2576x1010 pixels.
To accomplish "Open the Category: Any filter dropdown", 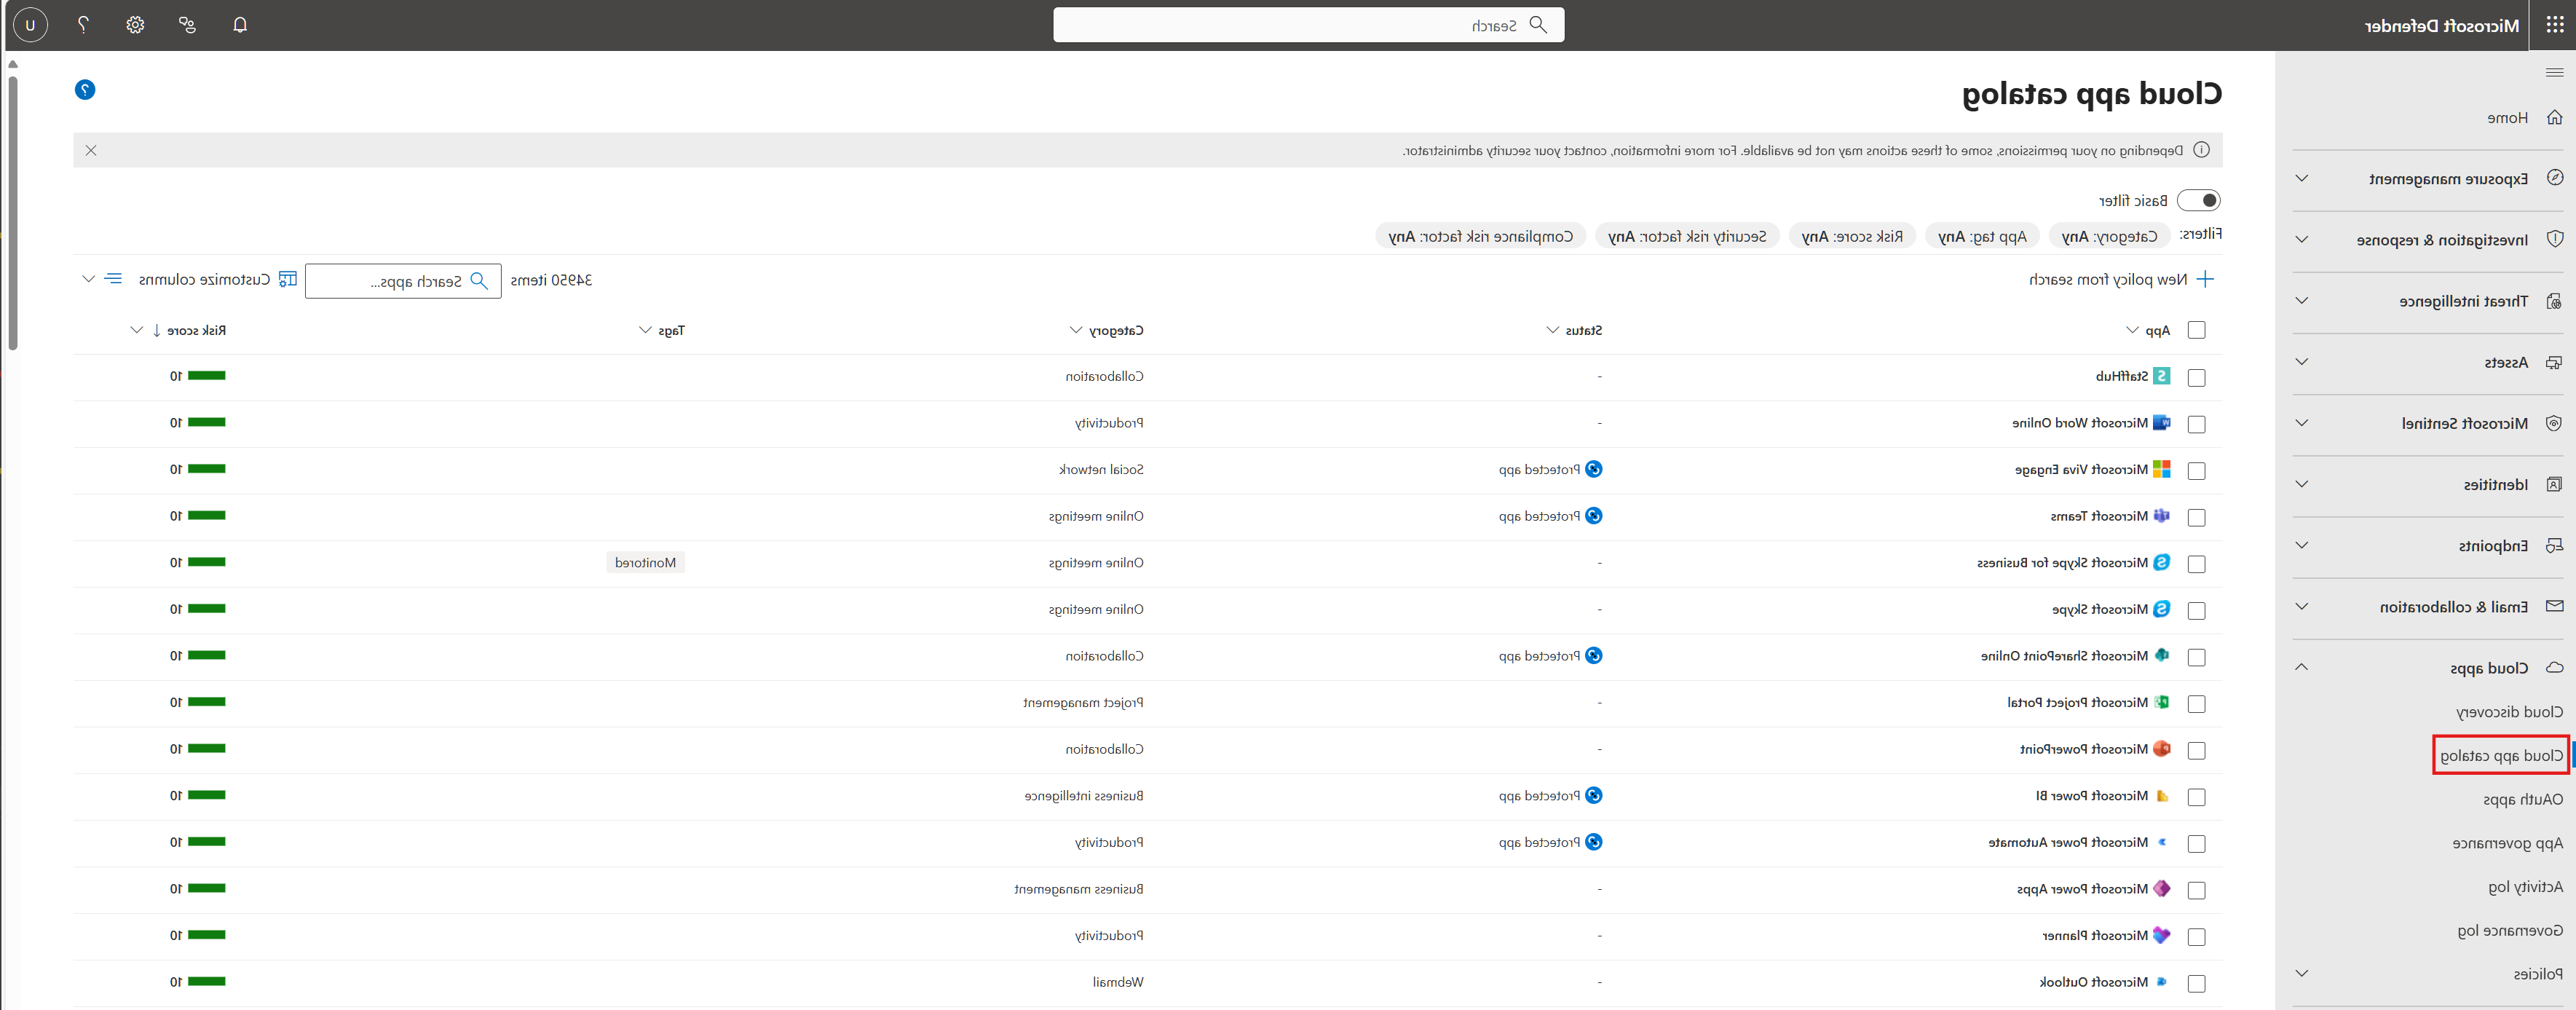I will pyautogui.click(x=2109, y=236).
